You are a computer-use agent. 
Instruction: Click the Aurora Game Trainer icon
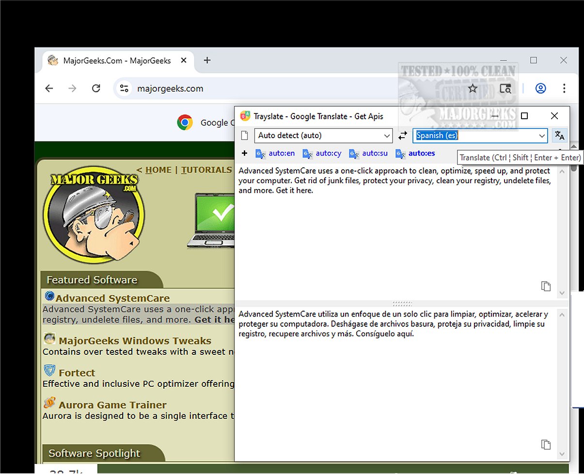click(49, 403)
